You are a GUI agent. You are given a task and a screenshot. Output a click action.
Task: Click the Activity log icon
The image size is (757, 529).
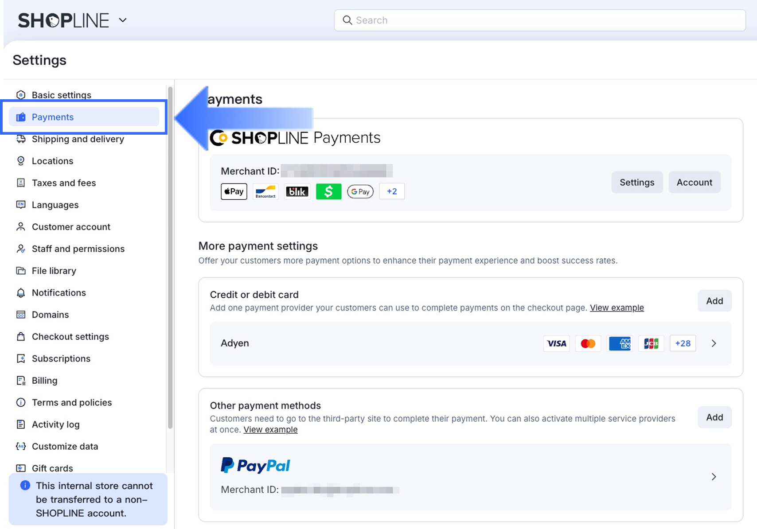[21, 424]
